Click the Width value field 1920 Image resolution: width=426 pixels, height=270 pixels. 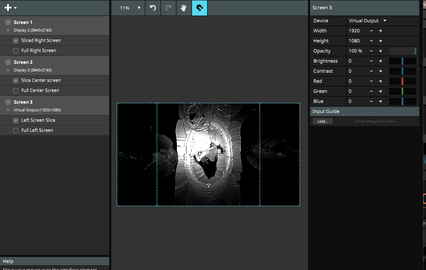(x=355, y=31)
